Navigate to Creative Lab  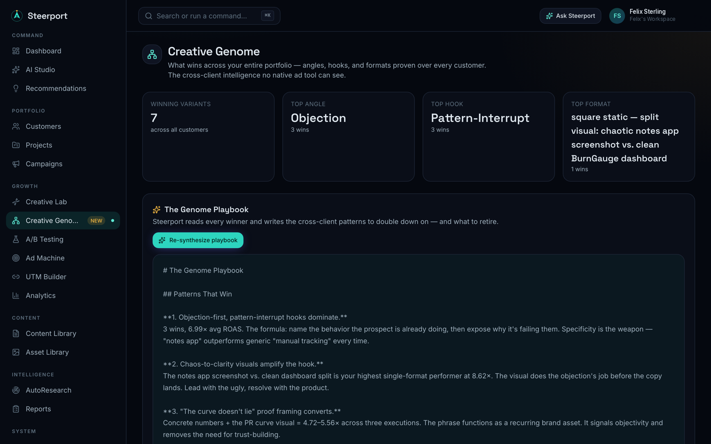[63, 202]
